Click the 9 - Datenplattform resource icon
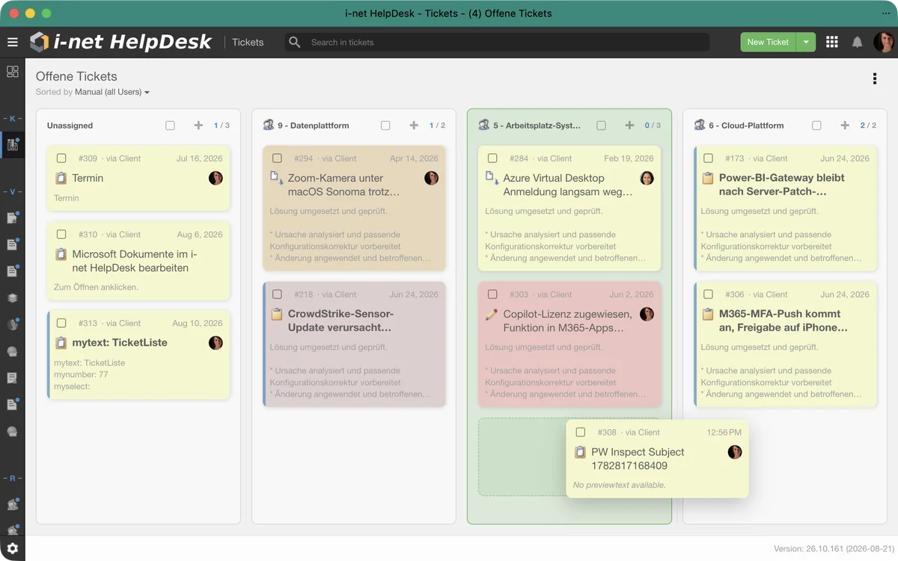 (269, 125)
